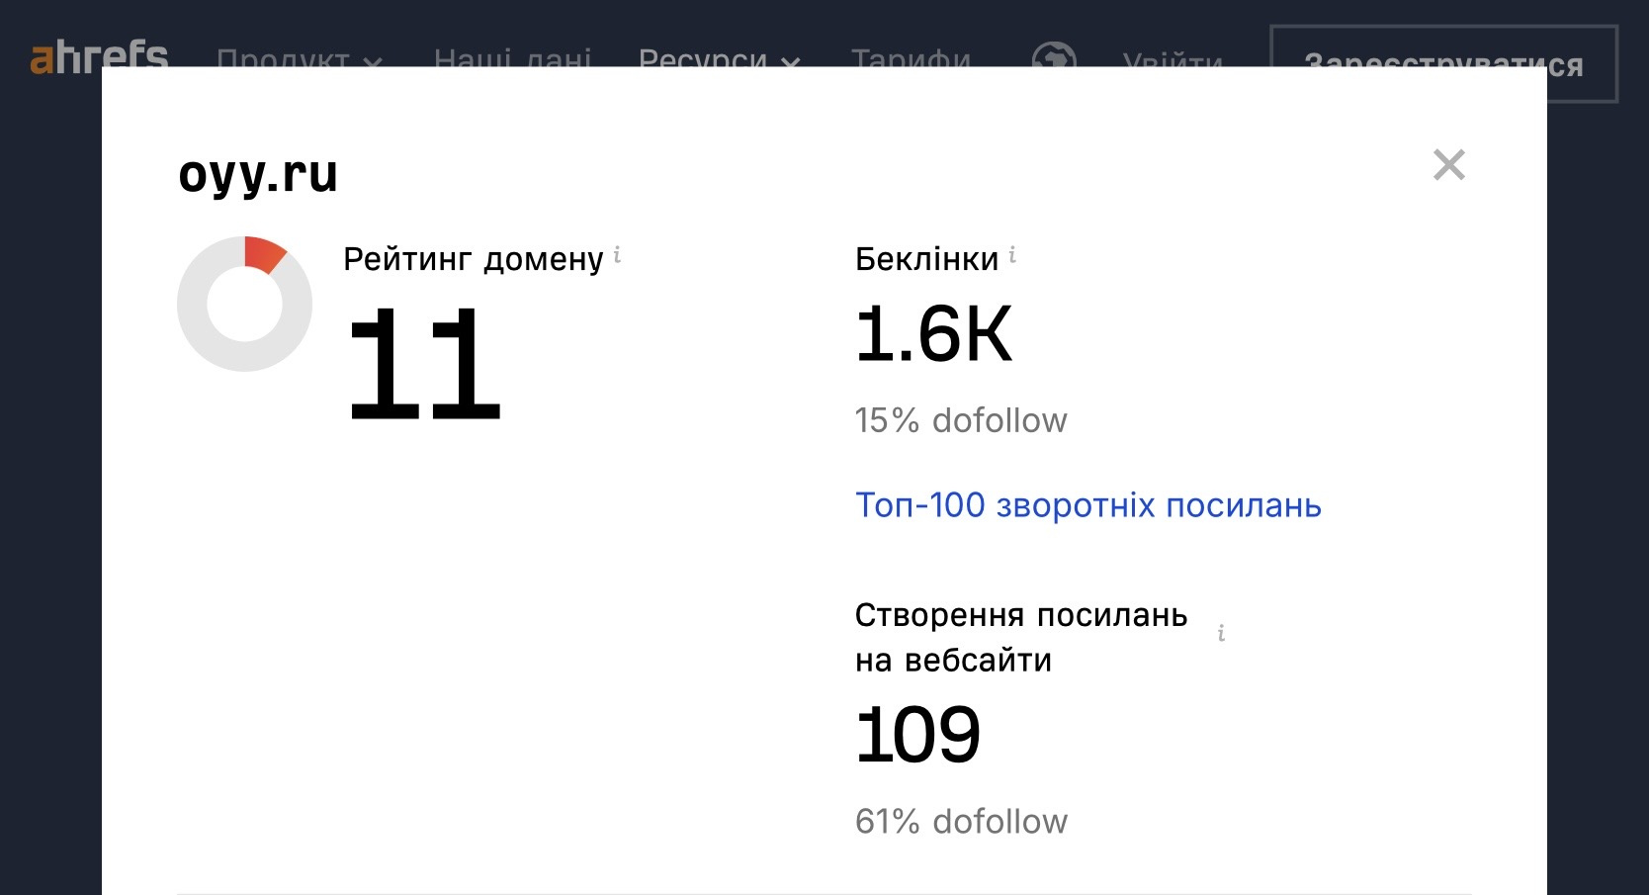Click the 61% dofollow text
Screen dimensions: 1649x895
tap(961, 821)
